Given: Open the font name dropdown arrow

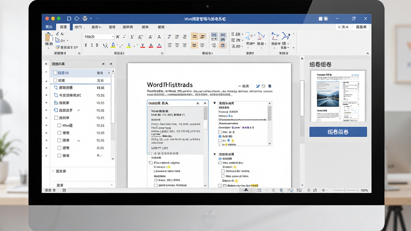Looking at the screenshot, I should 113,36.
